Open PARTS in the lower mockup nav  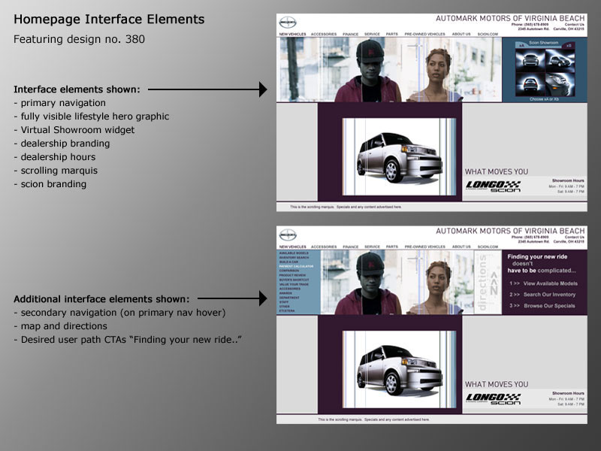click(391, 247)
